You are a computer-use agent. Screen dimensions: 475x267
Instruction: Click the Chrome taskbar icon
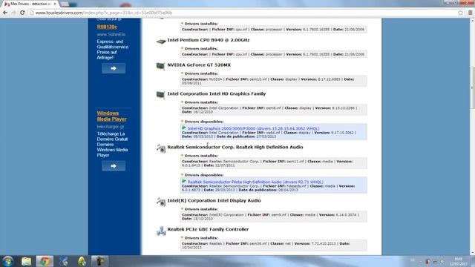pos(45,261)
